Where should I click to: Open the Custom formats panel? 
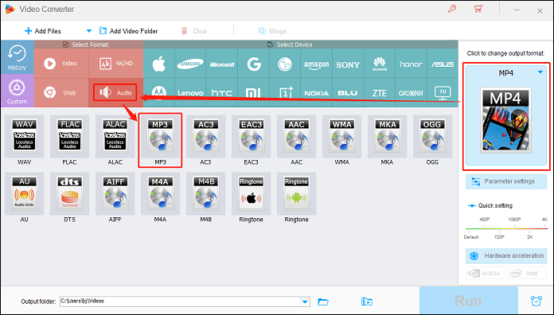pyautogui.click(x=17, y=91)
